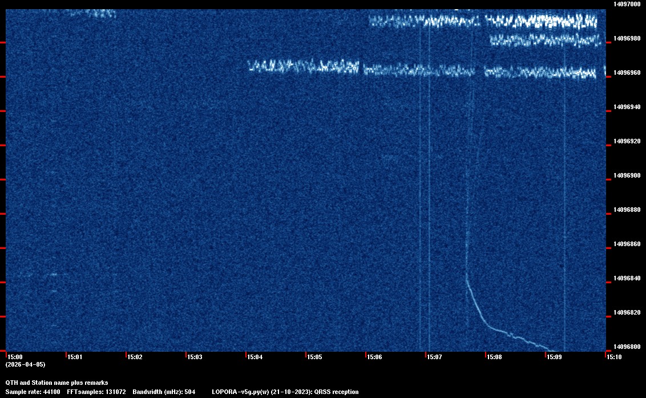Click the frequency label 14096820
Image resolution: width=646 pixels, height=398 pixels.
pyautogui.click(x=627, y=312)
